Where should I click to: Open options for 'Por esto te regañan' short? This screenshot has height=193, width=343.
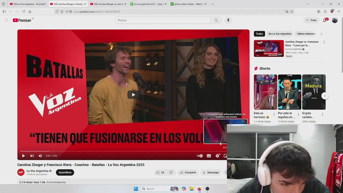(x=298, y=114)
